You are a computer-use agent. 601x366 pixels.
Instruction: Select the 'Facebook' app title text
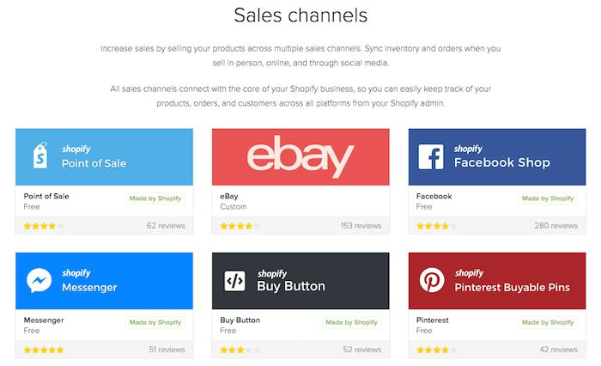click(434, 196)
